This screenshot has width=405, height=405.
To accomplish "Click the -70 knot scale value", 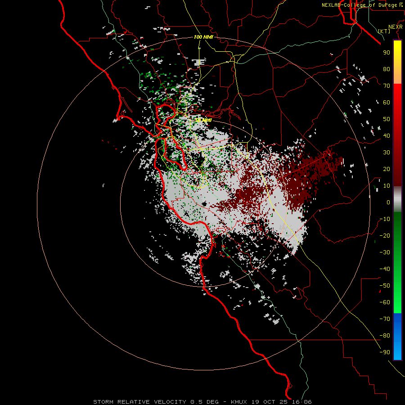I will [385, 319].
